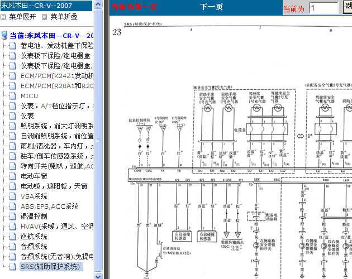Click the page number input field
The width and height of the screenshot is (352, 279).
pyautogui.click(x=324, y=8)
